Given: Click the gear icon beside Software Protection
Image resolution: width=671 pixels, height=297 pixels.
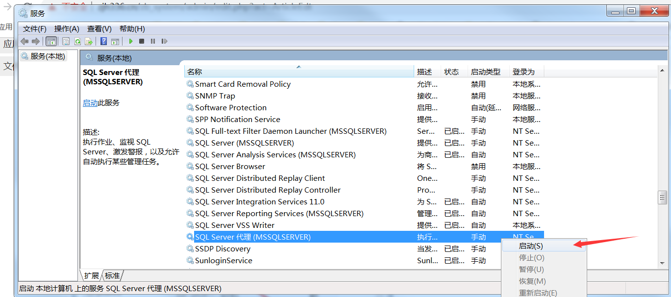Looking at the screenshot, I should [x=190, y=108].
